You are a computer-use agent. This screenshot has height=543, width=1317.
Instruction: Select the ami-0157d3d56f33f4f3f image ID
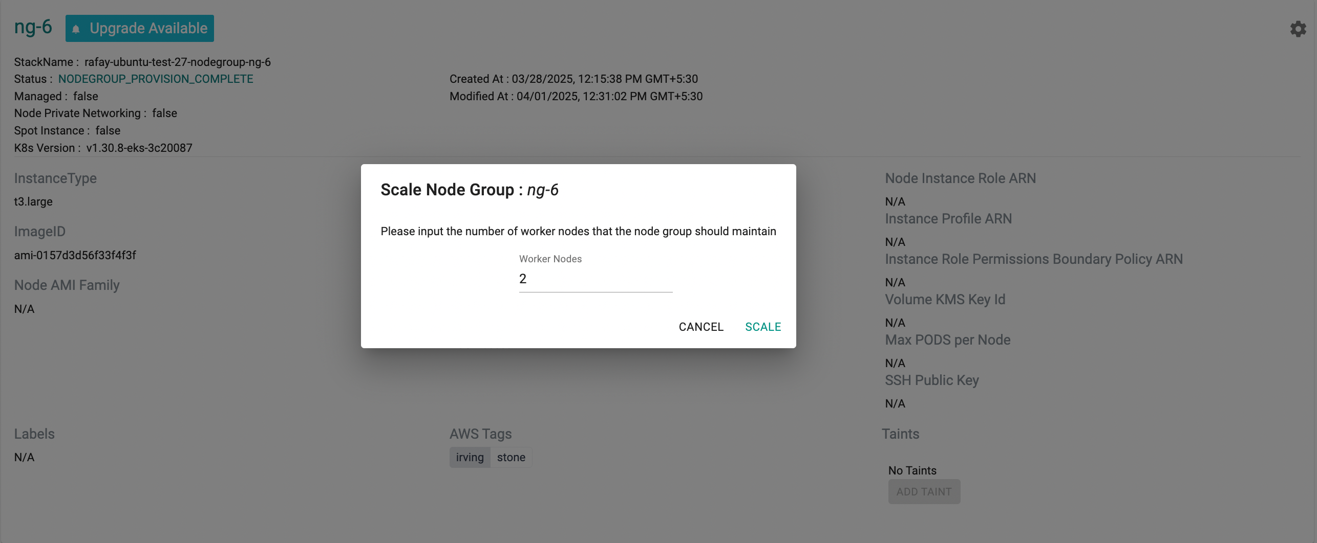click(75, 255)
